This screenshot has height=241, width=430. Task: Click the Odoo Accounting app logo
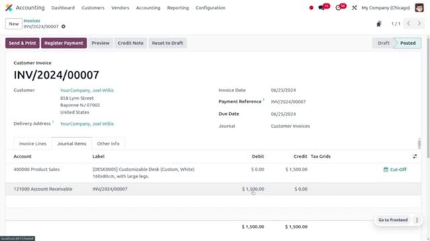coord(9,7)
